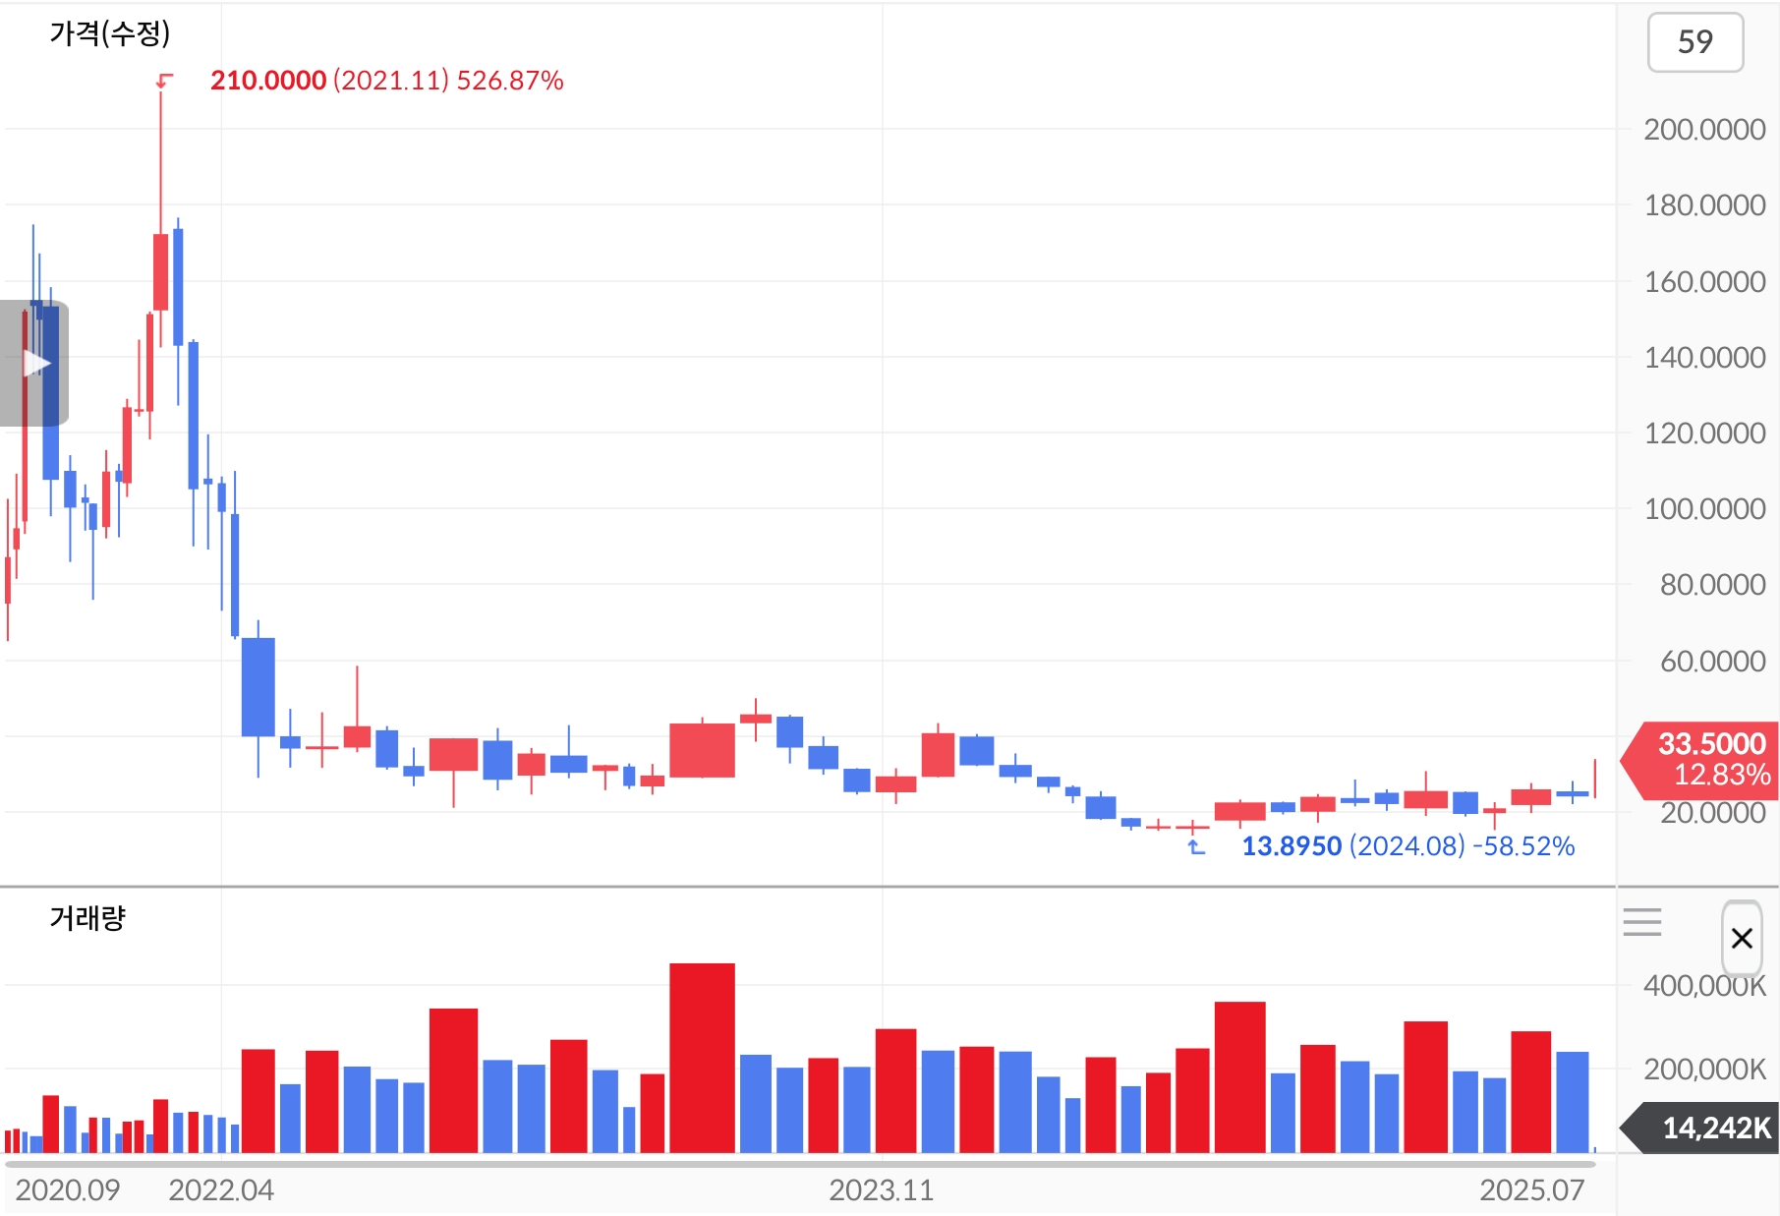Click the 가격(수정) chart title
This screenshot has height=1216, width=1780.
pyautogui.click(x=110, y=34)
